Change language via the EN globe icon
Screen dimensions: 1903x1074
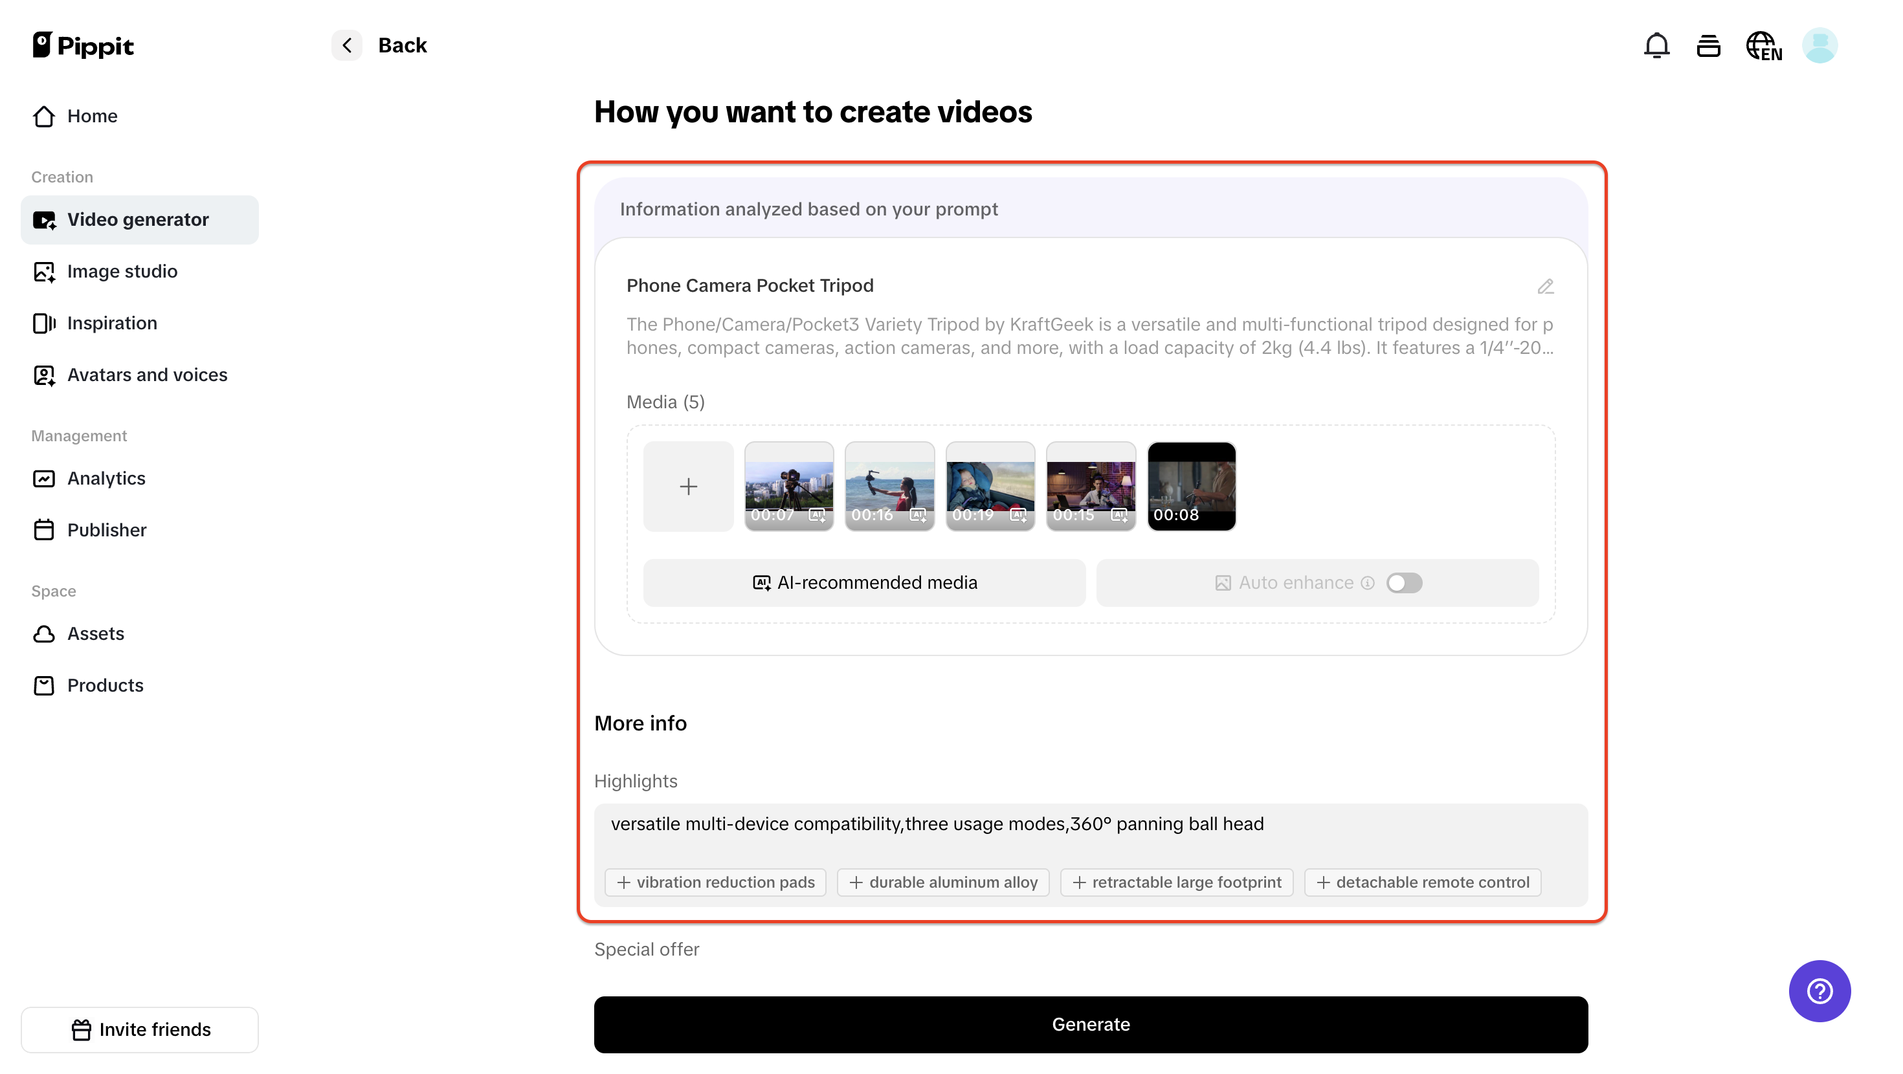[1763, 45]
